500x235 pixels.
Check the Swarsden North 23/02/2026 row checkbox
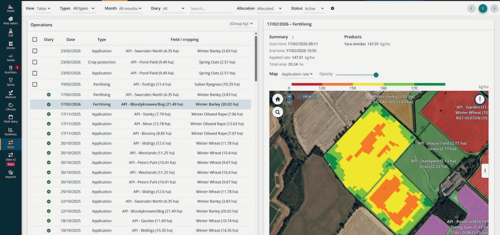(35, 51)
